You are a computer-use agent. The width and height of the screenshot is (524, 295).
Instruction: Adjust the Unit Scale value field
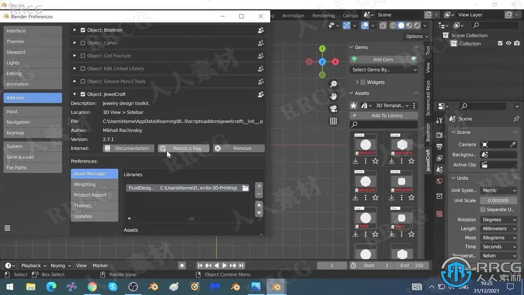click(x=498, y=200)
